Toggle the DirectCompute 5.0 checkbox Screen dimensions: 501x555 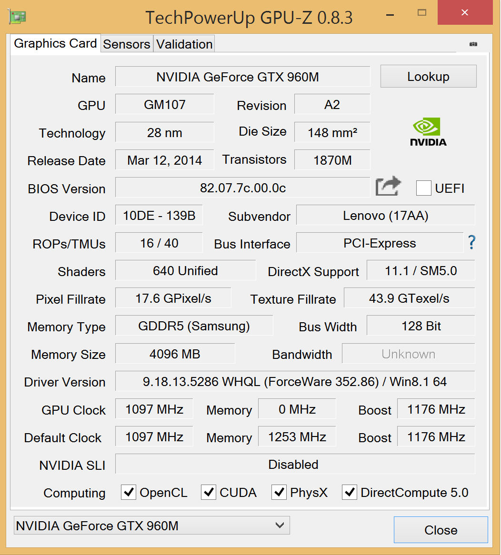[350, 492]
